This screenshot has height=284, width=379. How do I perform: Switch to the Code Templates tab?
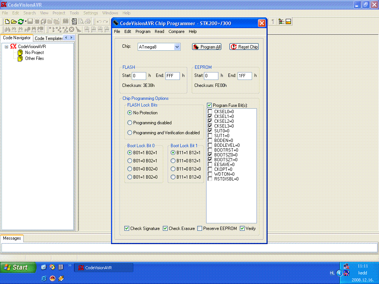pyautogui.click(x=48, y=38)
